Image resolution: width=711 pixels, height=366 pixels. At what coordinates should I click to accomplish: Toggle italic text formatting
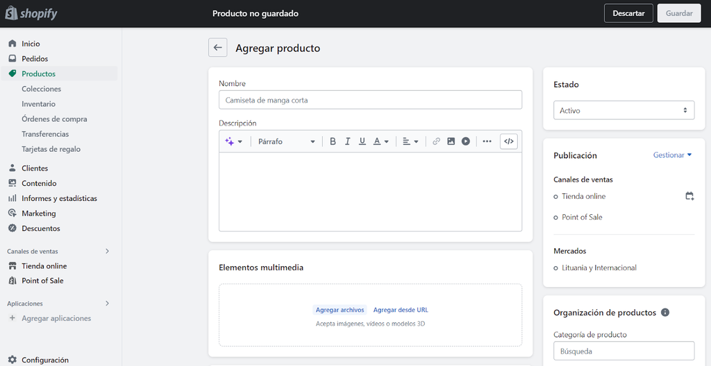[x=347, y=141]
